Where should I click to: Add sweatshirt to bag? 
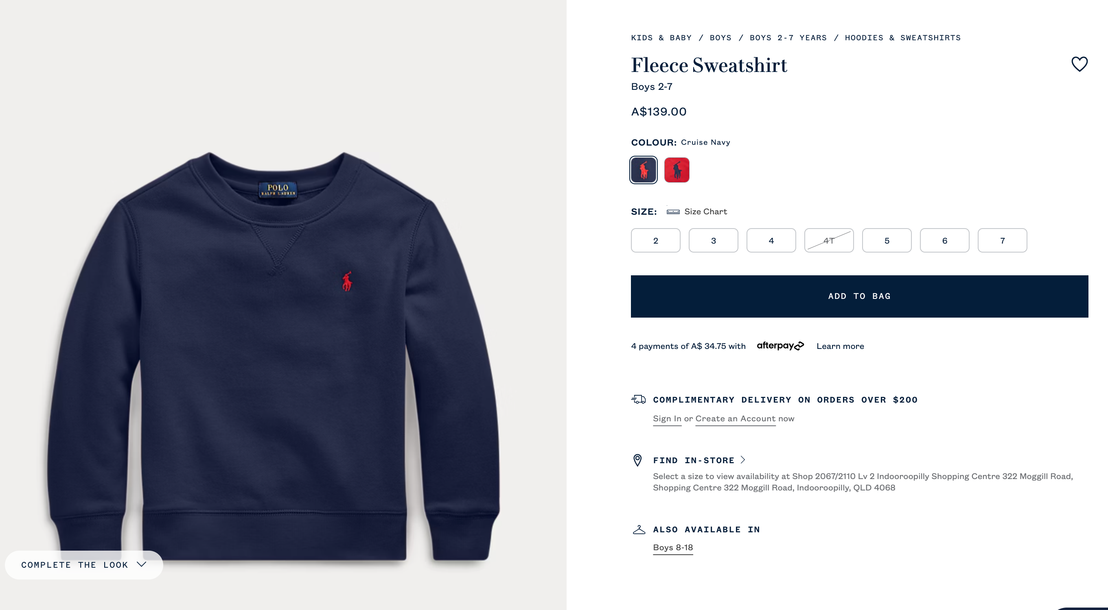point(859,296)
